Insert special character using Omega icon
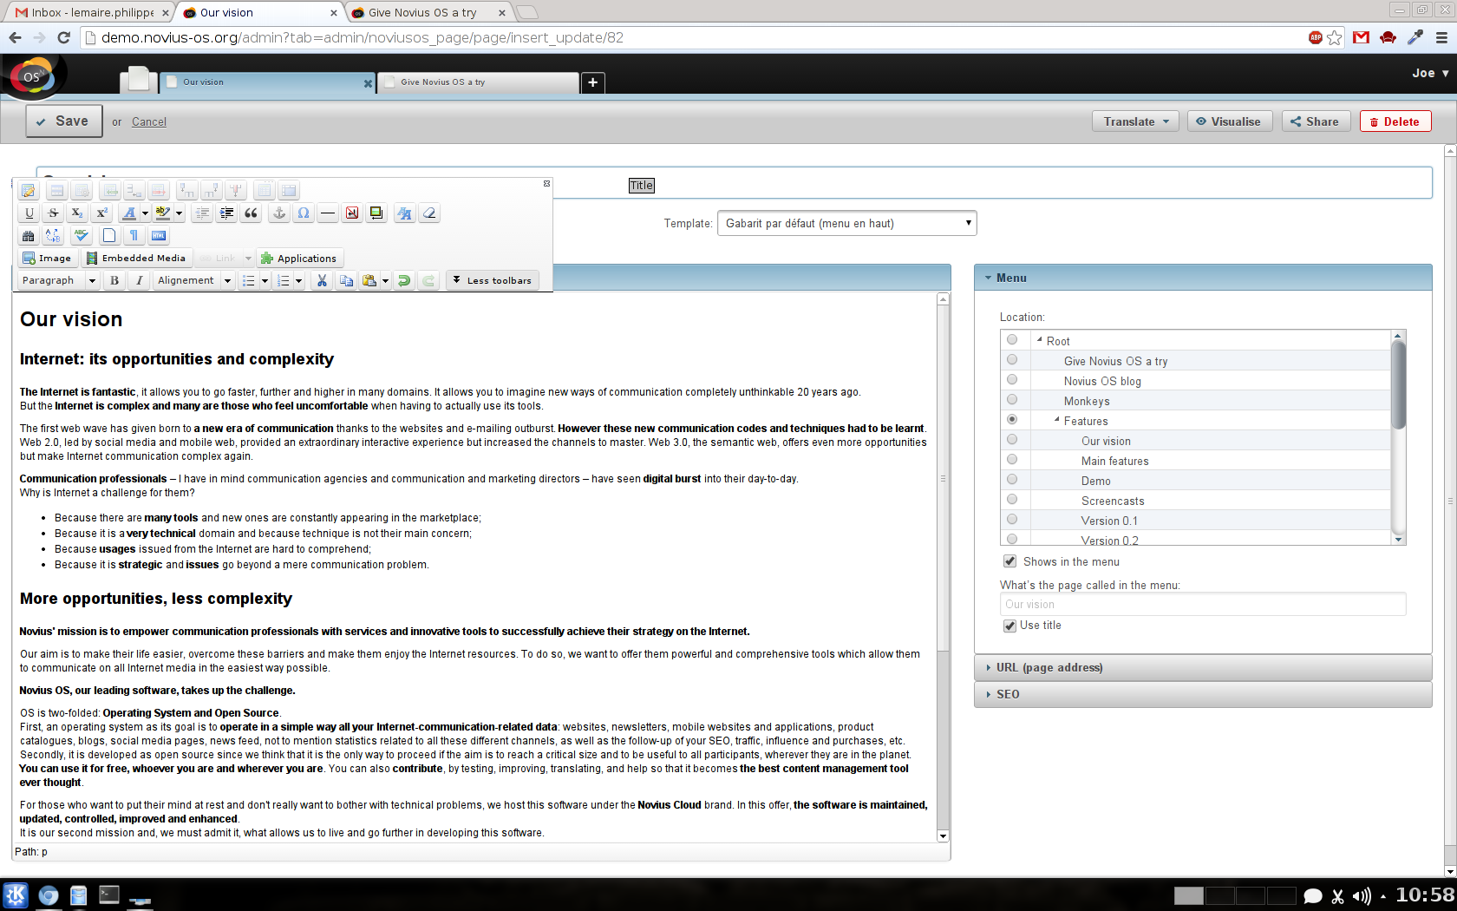This screenshot has width=1457, height=911. (x=304, y=213)
